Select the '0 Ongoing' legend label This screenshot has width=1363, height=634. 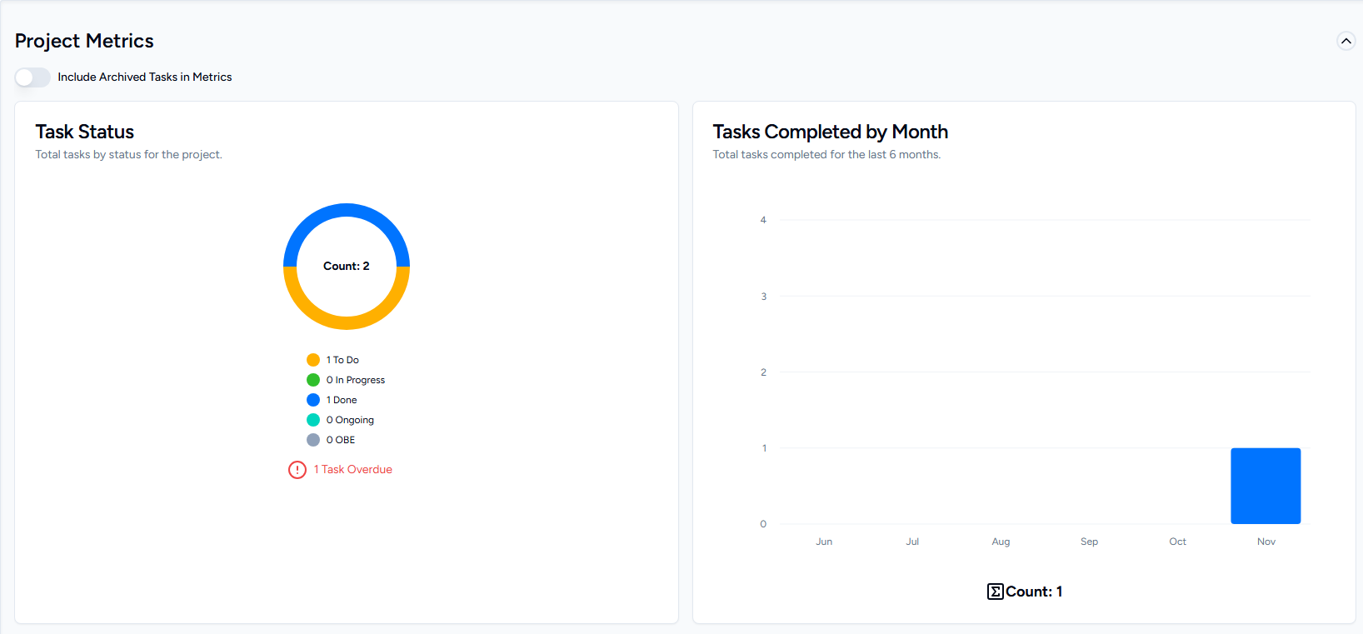point(350,420)
